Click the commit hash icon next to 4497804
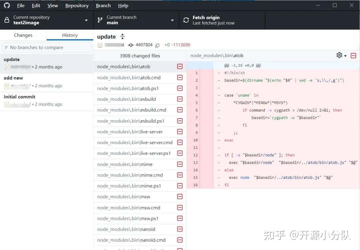Screen dimensions: 360x250 pos(131,45)
